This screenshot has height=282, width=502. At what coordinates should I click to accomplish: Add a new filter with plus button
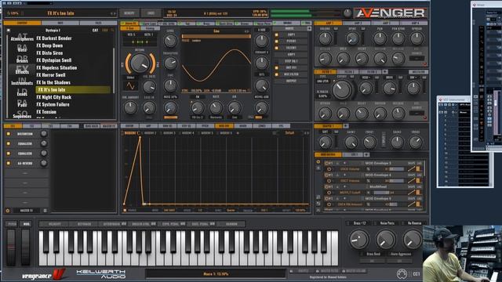coord(385,71)
